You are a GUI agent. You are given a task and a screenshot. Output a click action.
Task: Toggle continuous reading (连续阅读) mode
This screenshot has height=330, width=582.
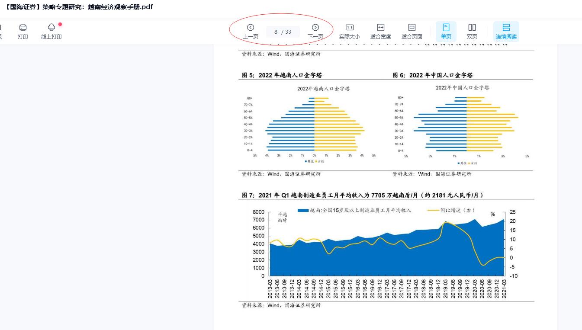coord(506,31)
